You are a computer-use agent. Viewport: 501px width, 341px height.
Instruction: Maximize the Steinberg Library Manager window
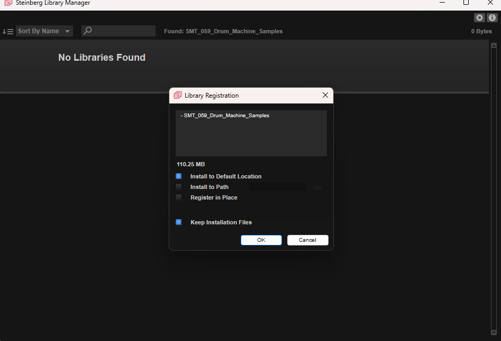(466, 3)
